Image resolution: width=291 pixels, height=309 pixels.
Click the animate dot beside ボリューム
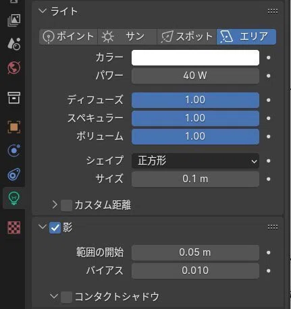tap(268, 136)
